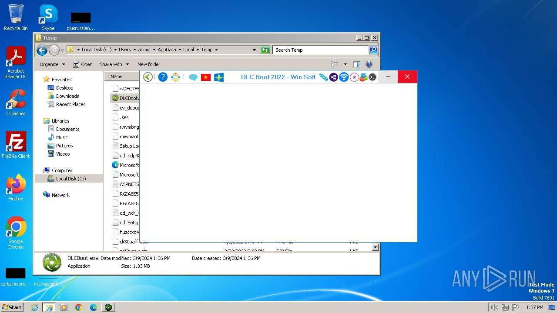This screenshot has height=313, width=557.
Task: Open the USB drive tool icon
Action: click(323, 77)
